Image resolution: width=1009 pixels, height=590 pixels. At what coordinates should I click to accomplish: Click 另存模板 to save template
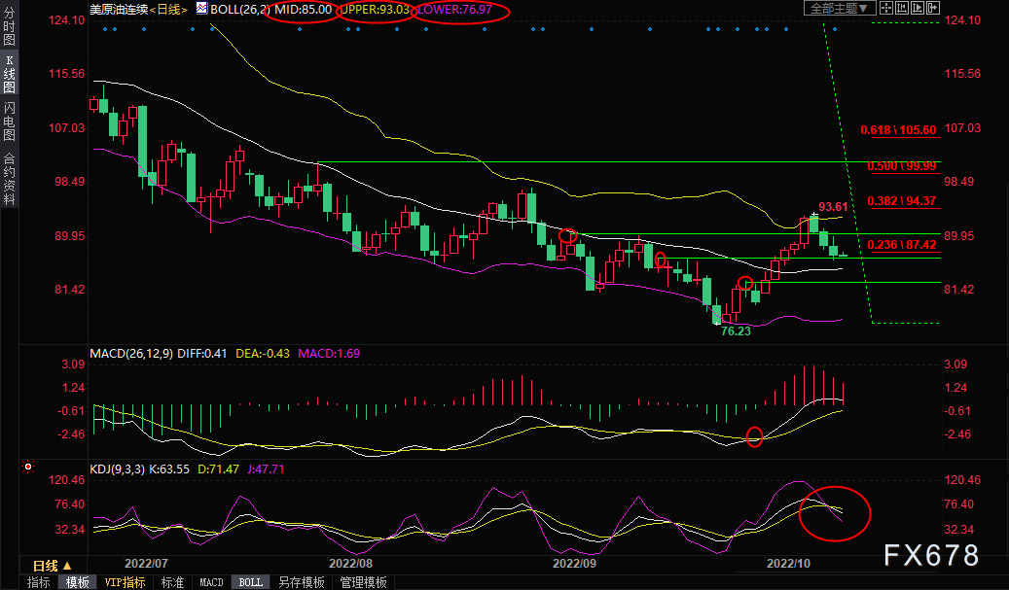pyautogui.click(x=302, y=582)
